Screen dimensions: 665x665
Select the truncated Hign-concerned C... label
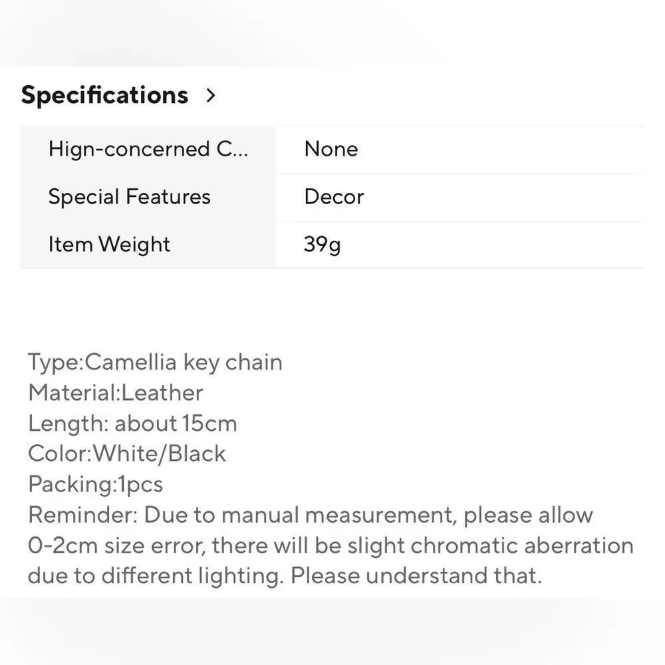click(148, 150)
